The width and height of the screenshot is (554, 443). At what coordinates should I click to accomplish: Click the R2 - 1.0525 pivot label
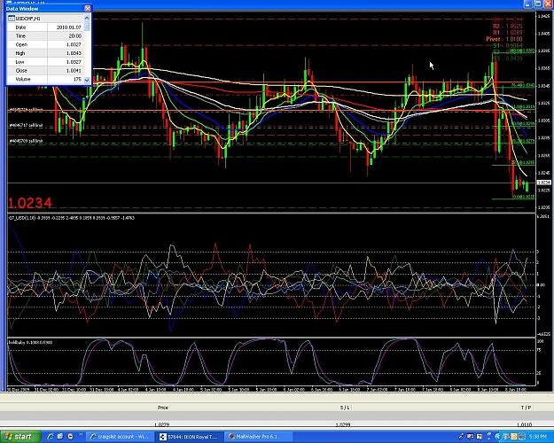507,27
